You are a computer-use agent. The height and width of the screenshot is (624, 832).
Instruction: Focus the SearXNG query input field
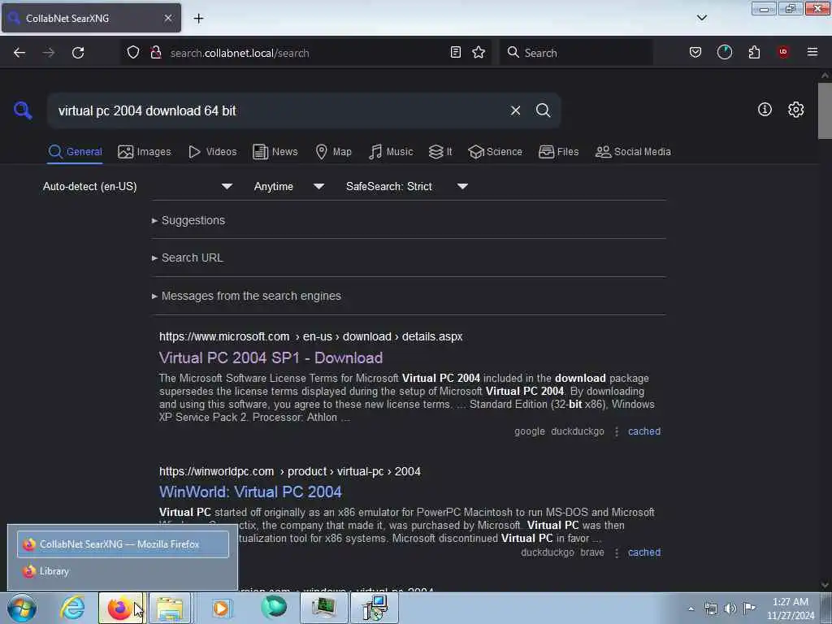point(279,110)
